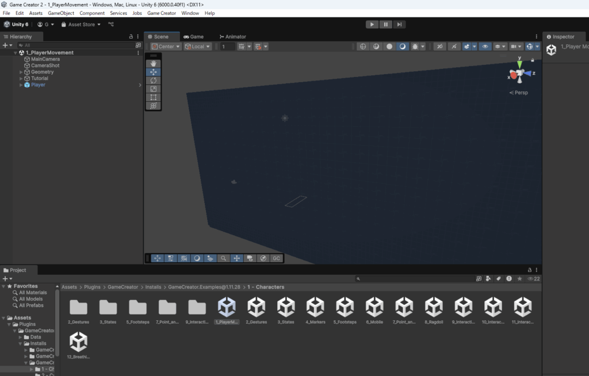The width and height of the screenshot is (589, 376).
Task: Click the Play button
Action: 372,24
